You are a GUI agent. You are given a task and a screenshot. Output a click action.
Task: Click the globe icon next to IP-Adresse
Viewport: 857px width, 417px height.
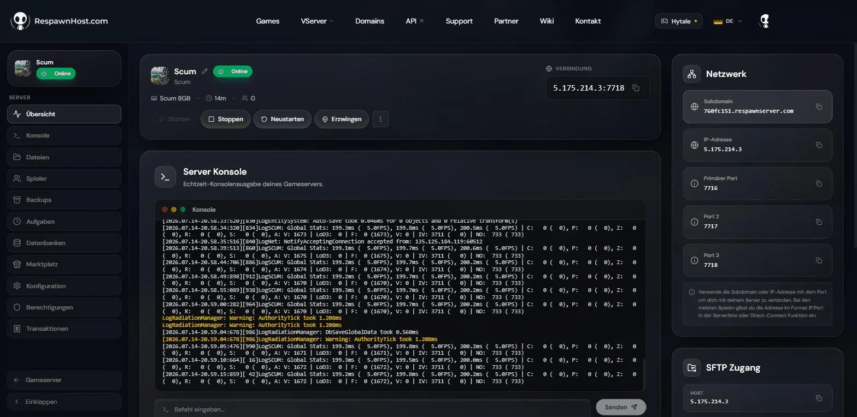(694, 145)
